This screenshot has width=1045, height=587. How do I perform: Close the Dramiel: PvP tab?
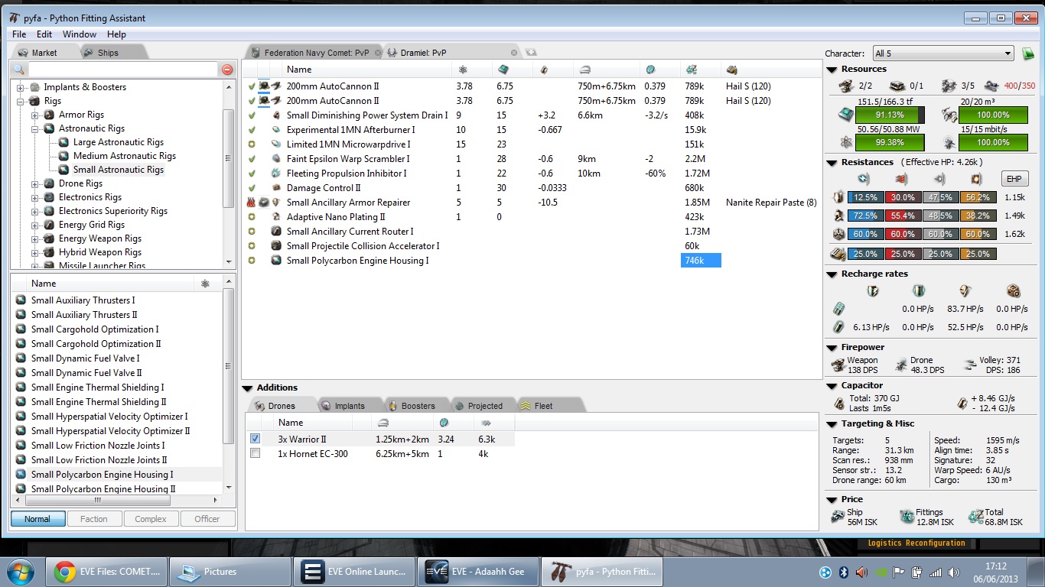pos(514,53)
